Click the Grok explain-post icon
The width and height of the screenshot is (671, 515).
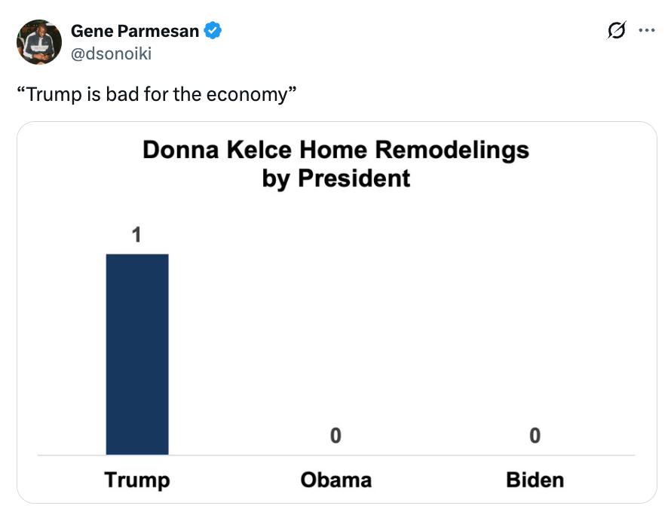pyautogui.click(x=616, y=31)
